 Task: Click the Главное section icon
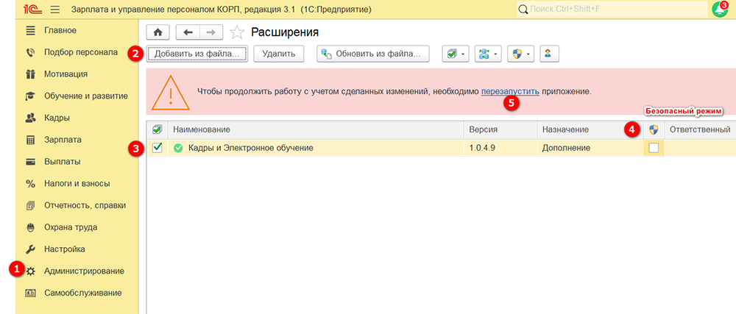point(30,30)
